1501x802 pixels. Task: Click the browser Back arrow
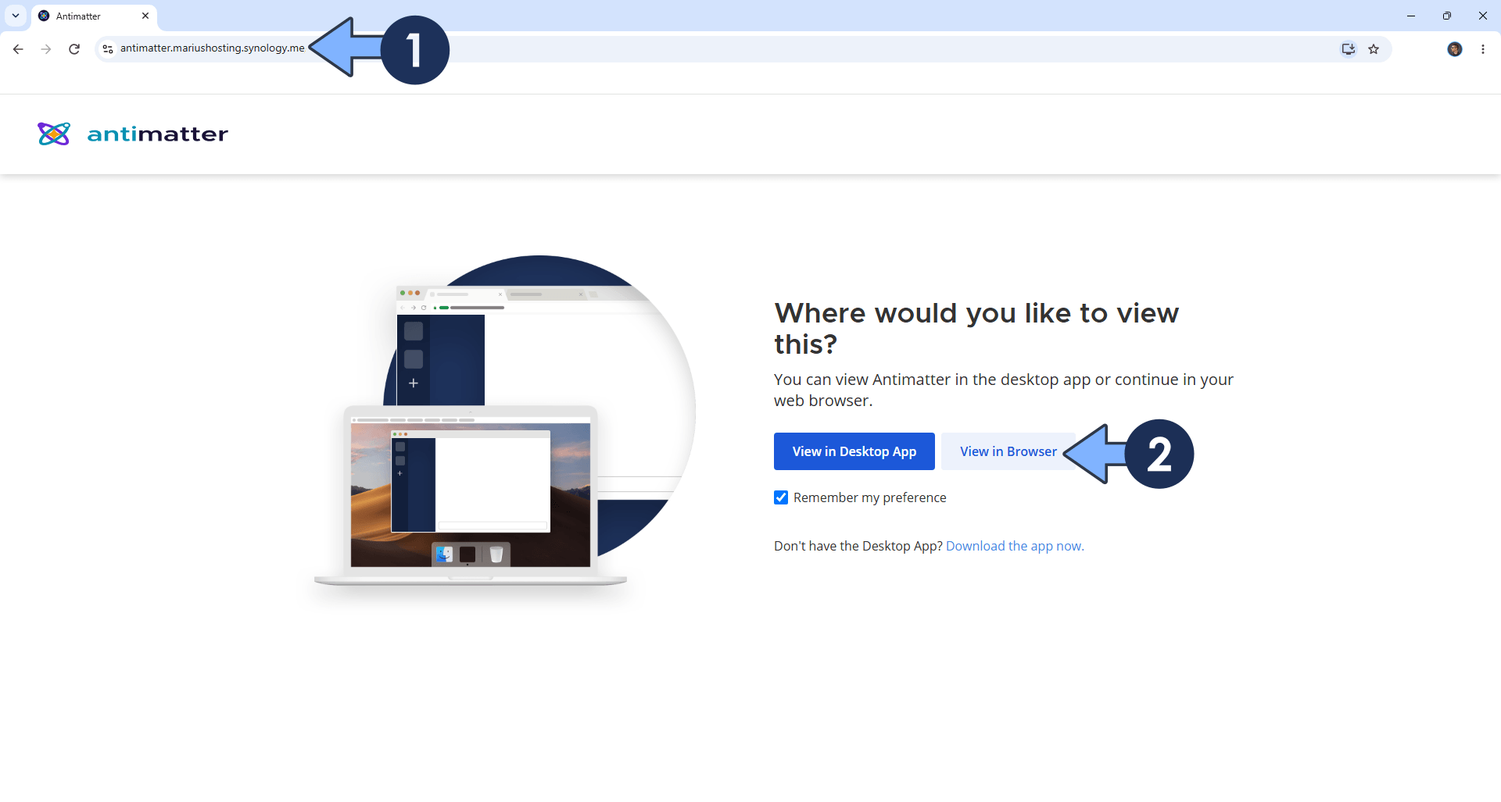(18, 49)
